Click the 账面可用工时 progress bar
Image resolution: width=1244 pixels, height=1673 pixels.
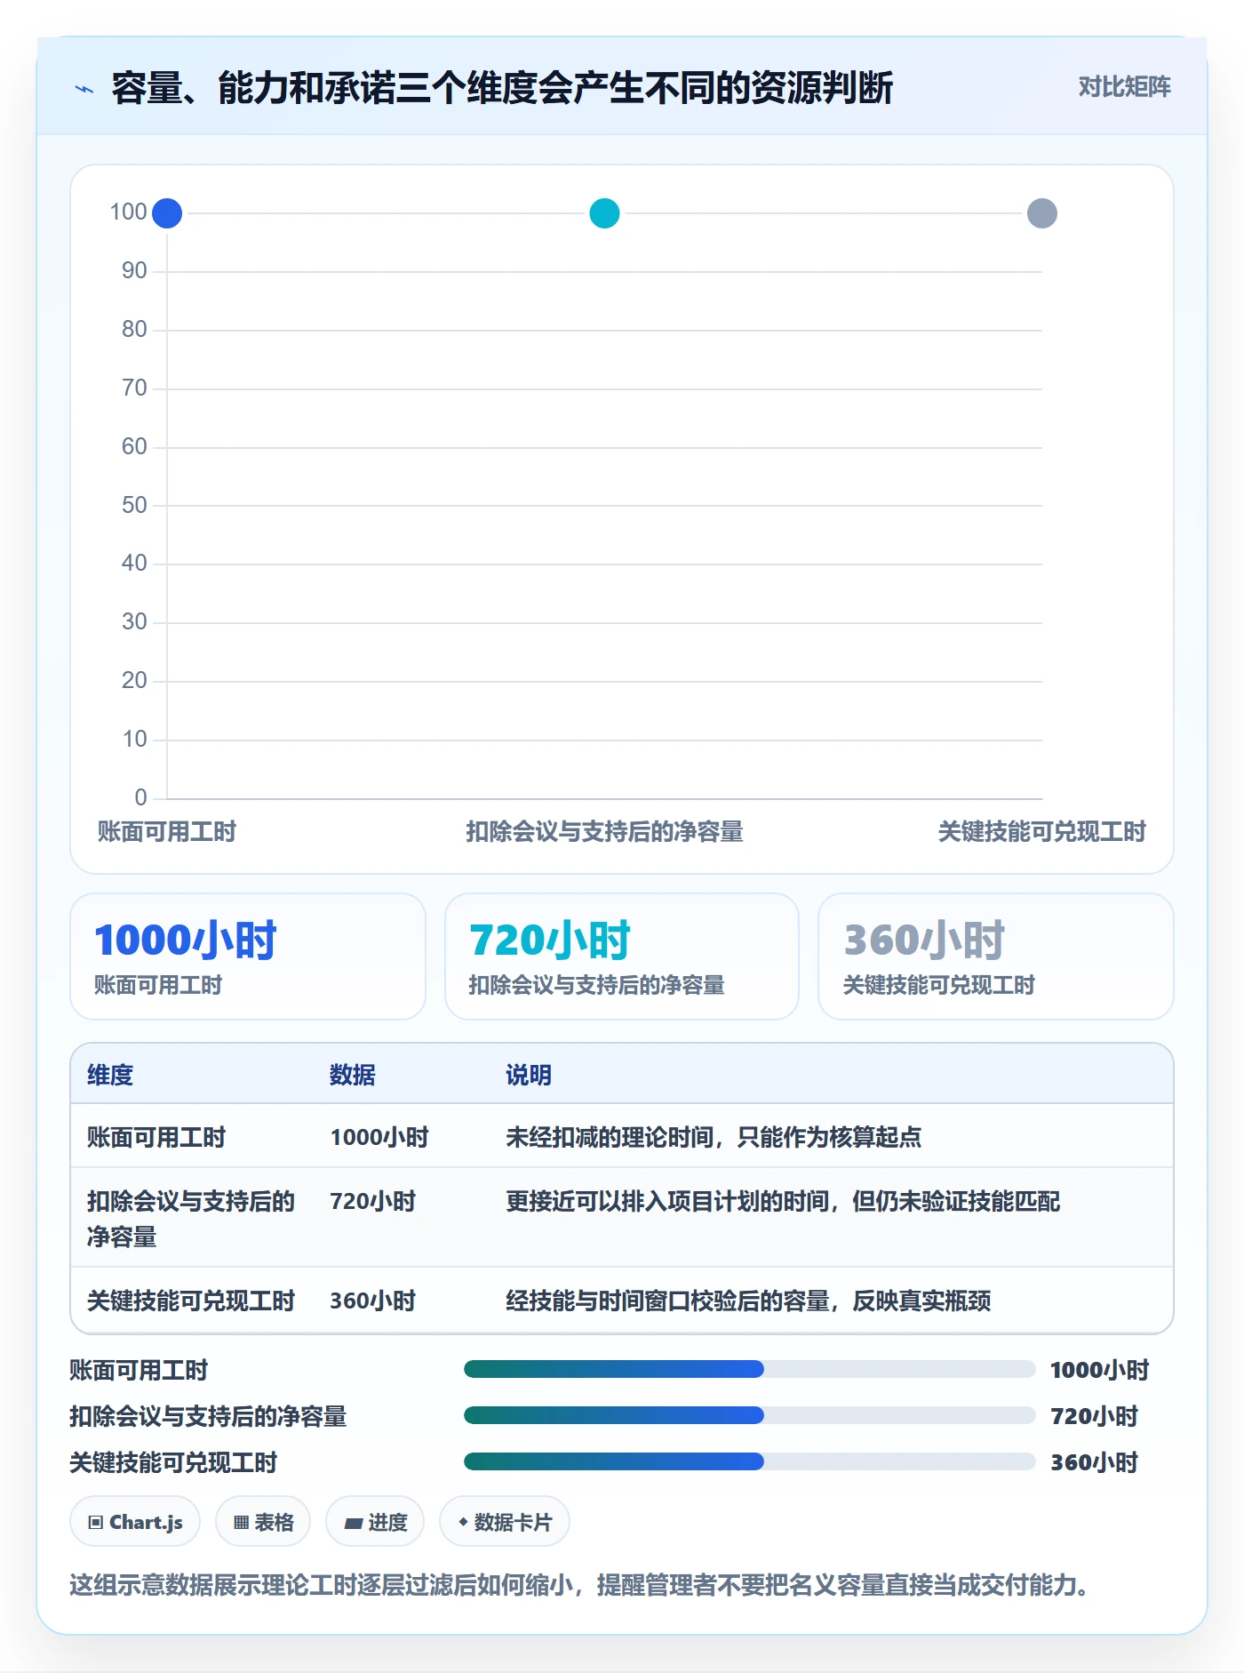click(x=749, y=1369)
